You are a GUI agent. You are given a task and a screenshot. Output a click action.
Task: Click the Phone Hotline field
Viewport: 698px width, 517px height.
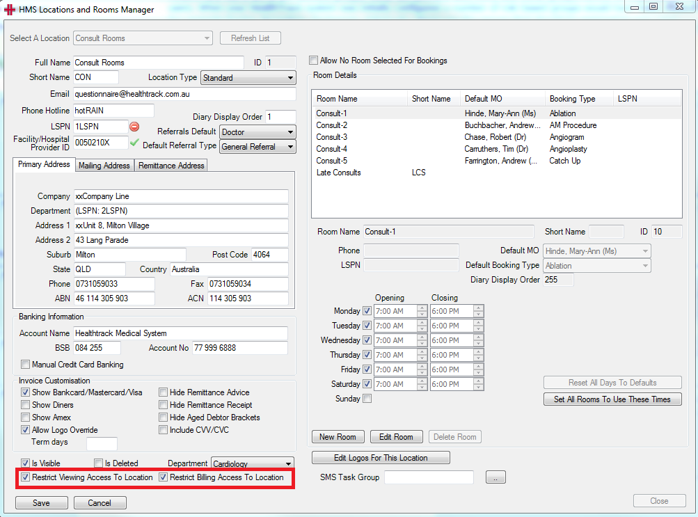(113, 111)
